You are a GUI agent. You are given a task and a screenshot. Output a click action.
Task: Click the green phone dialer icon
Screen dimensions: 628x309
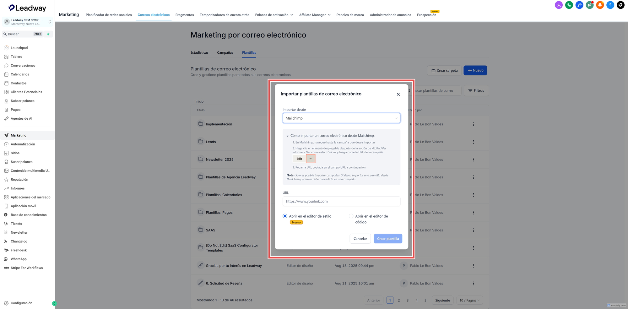(x=569, y=5)
